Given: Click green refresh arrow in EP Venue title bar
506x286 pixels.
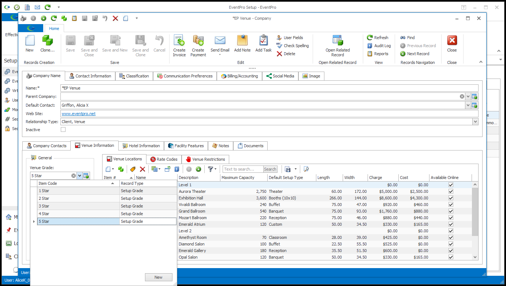Looking at the screenshot, I should click(54, 18).
